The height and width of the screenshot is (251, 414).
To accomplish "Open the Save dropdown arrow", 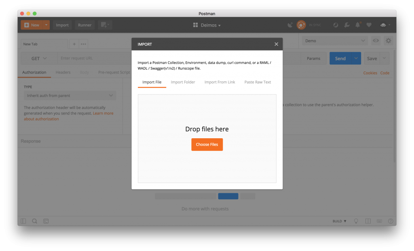I will click(x=384, y=58).
